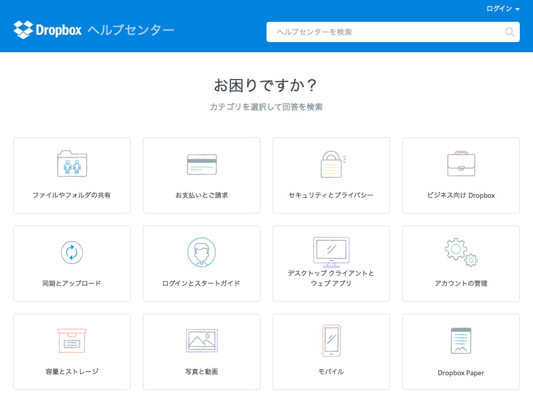This screenshot has height=397, width=533.
Task: Click the magnifier search icon
Action: click(x=509, y=32)
